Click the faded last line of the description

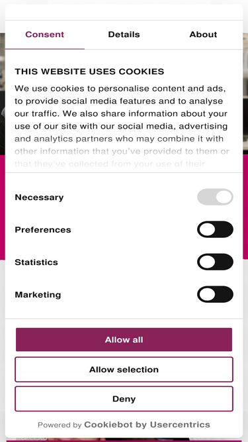(110, 164)
